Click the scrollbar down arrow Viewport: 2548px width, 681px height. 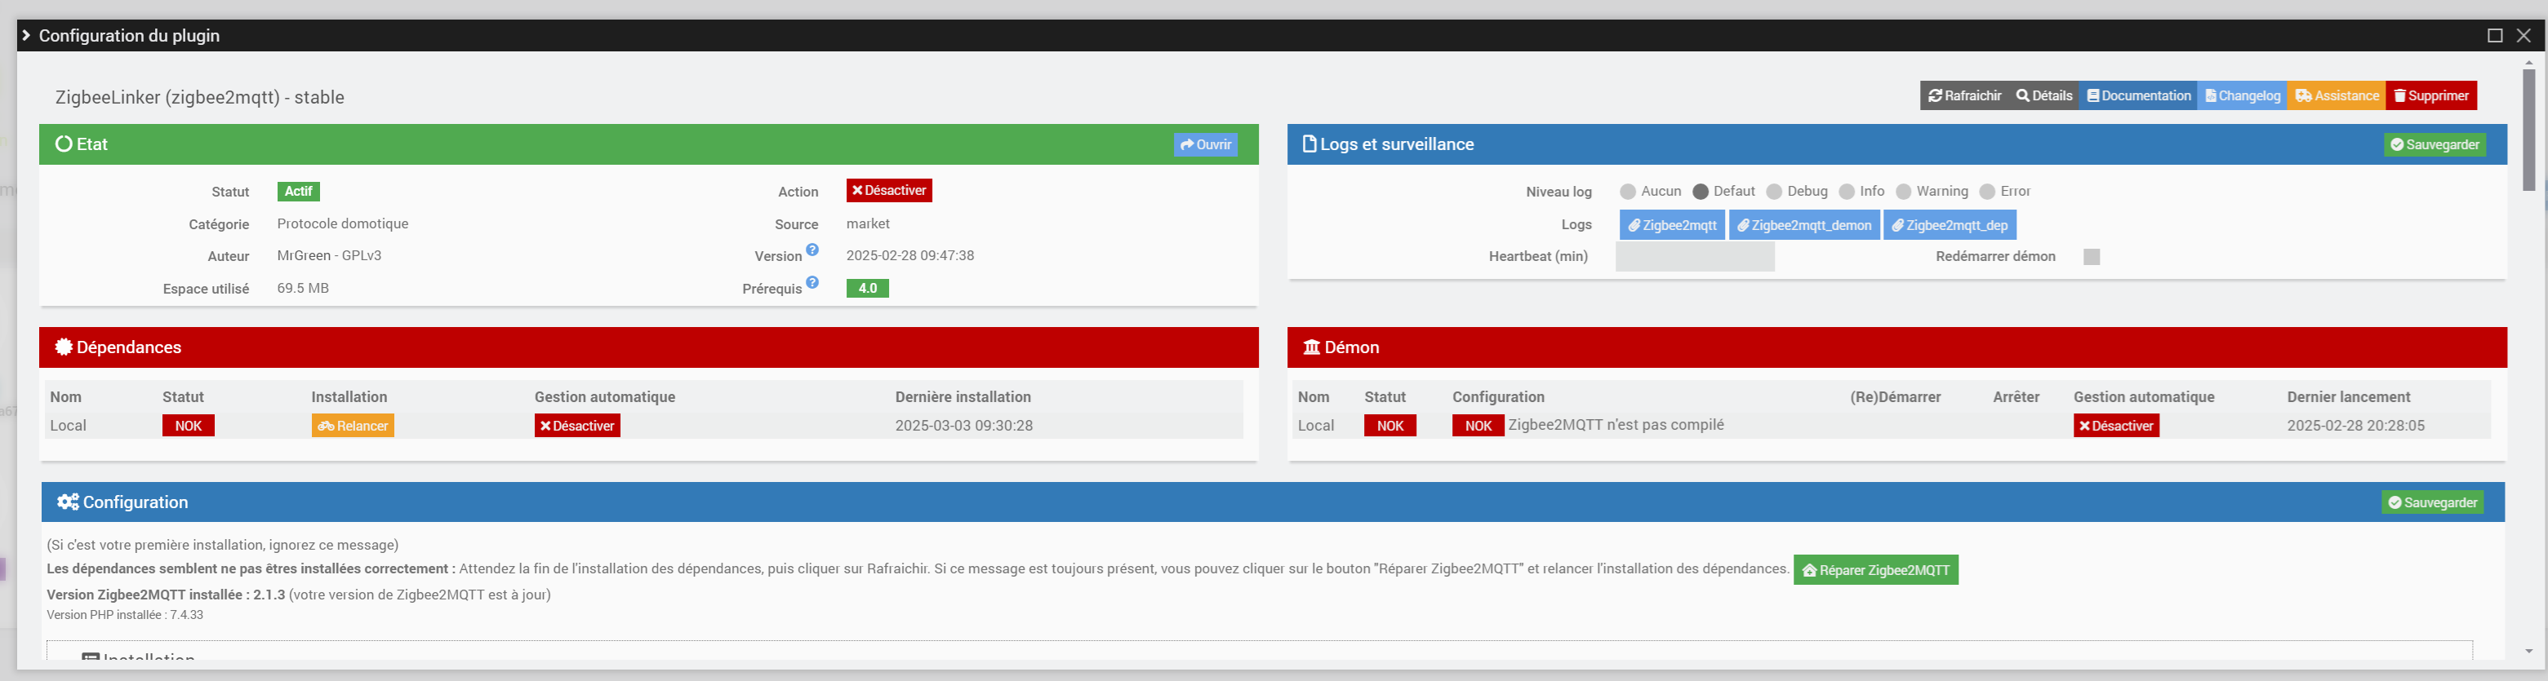(2529, 652)
